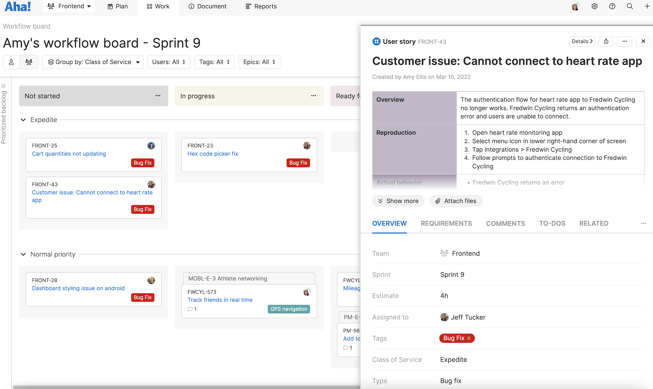Open the Cart quantities not updating link

pyautogui.click(x=69, y=154)
